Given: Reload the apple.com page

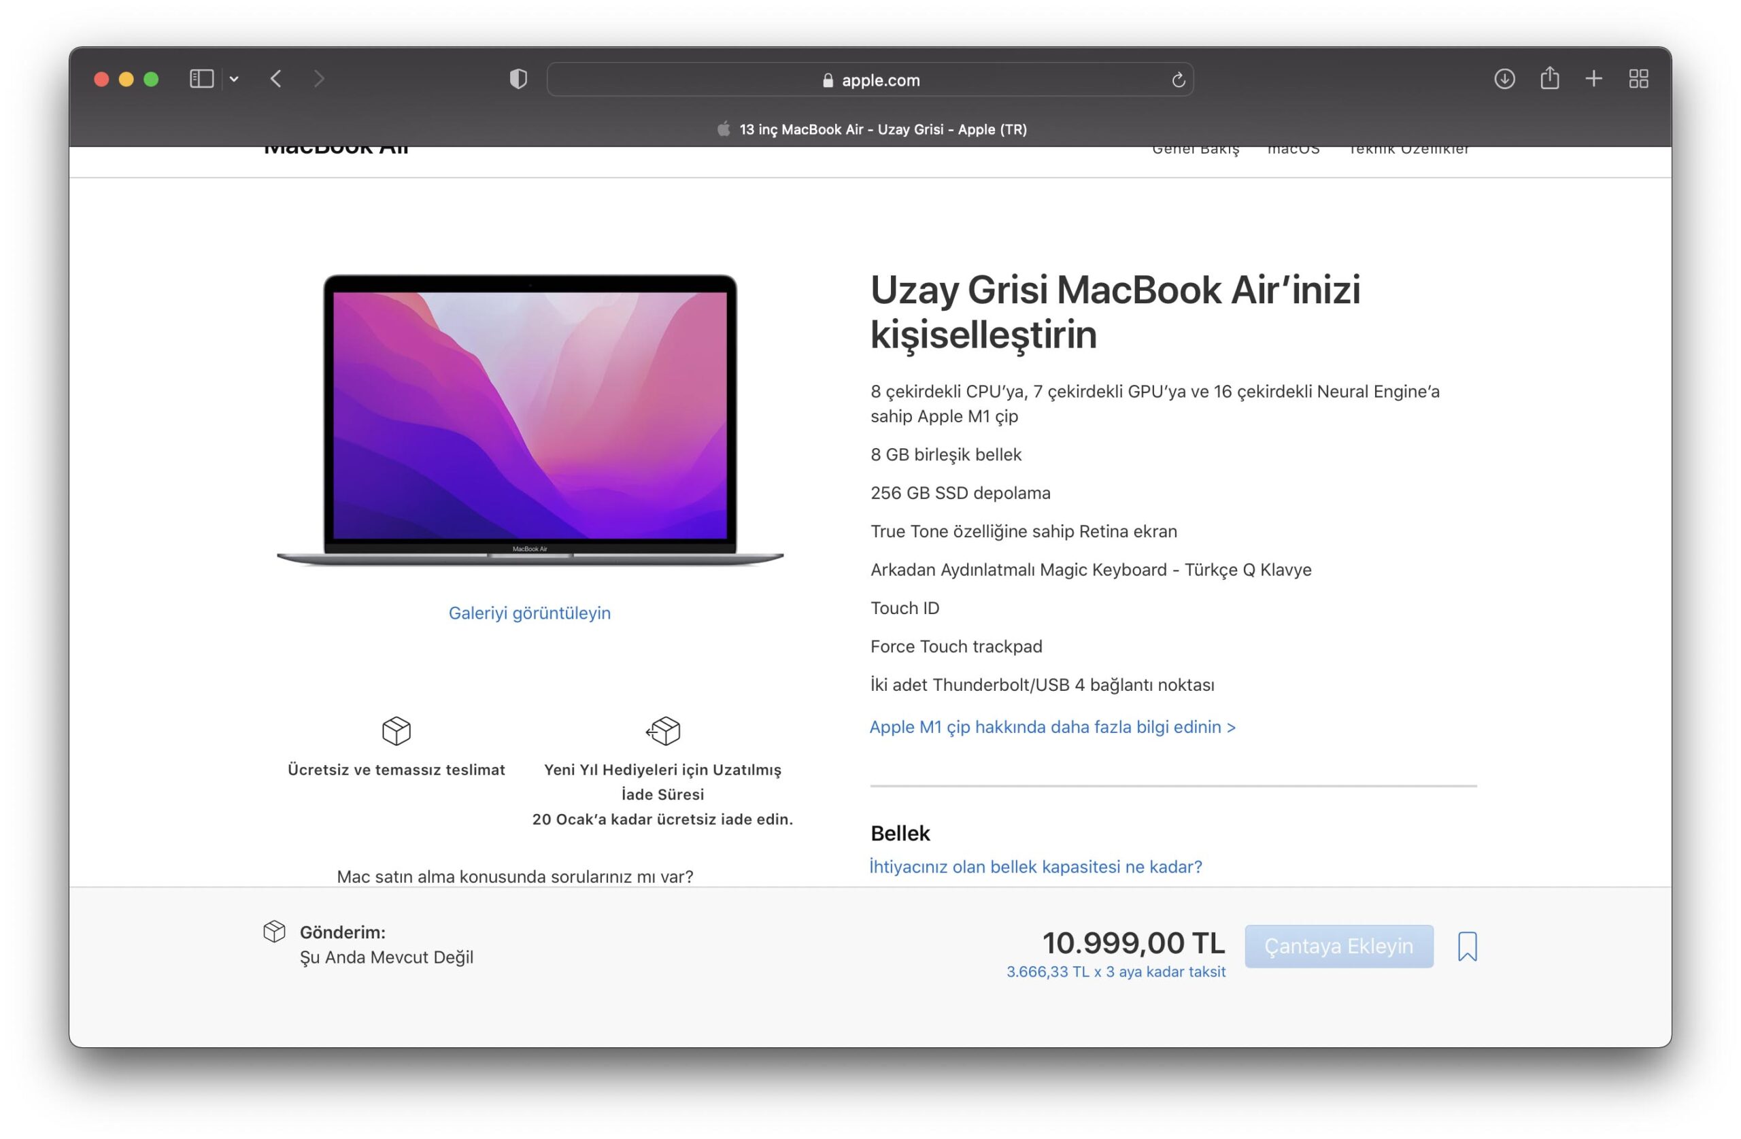Looking at the screenshot, I should [1178, 80].
